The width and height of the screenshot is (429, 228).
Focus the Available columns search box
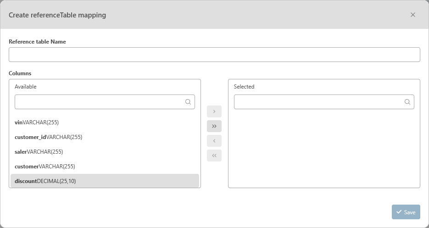(99, 102)
